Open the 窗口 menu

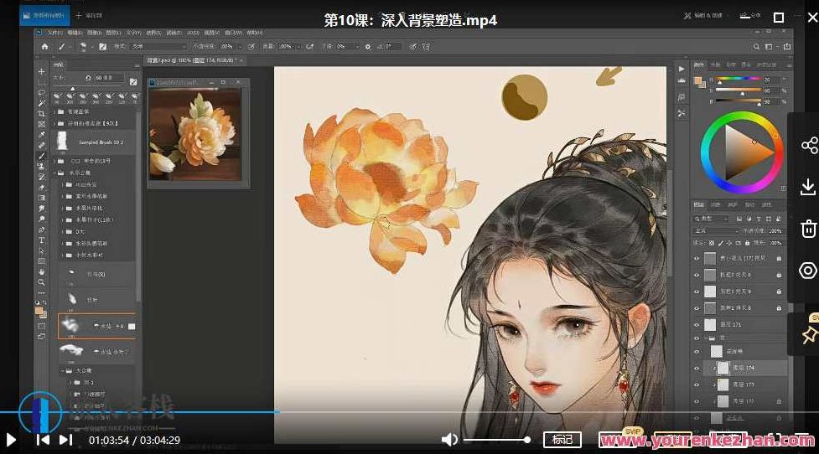233,33
